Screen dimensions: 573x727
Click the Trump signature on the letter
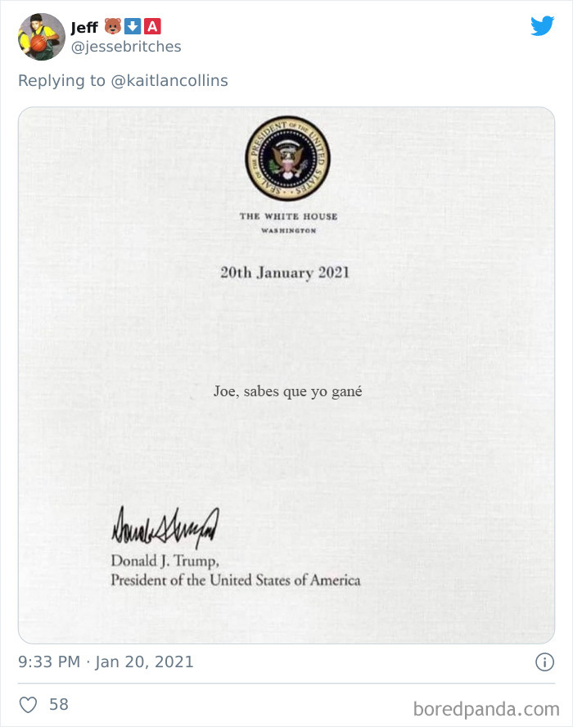point(165,527)
